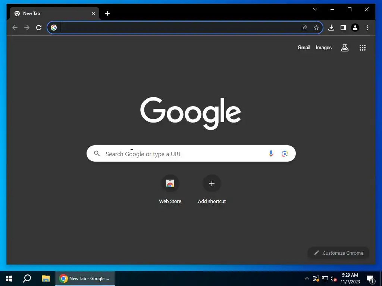Select the New Tab tab

tap(54, 13)
